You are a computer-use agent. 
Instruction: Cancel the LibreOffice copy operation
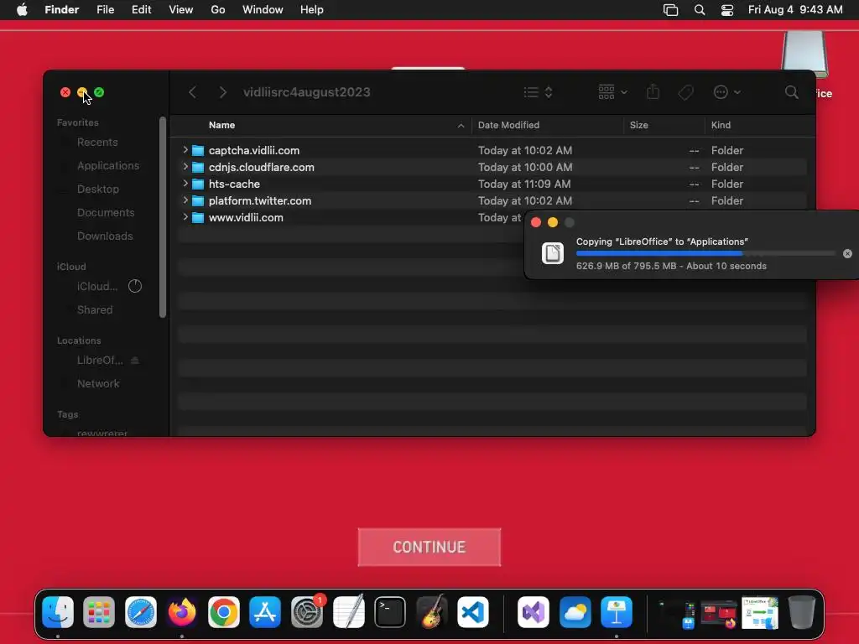coord(847,253)
